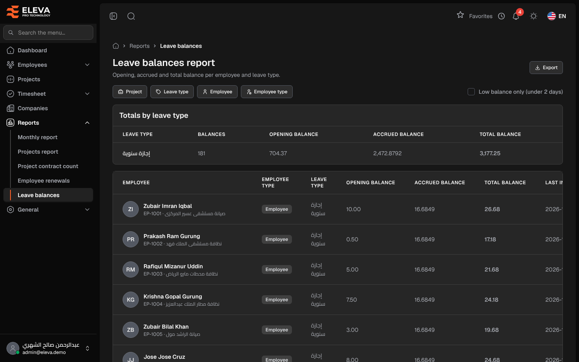
Task: Click the Export button
Action: coord(546,68)
